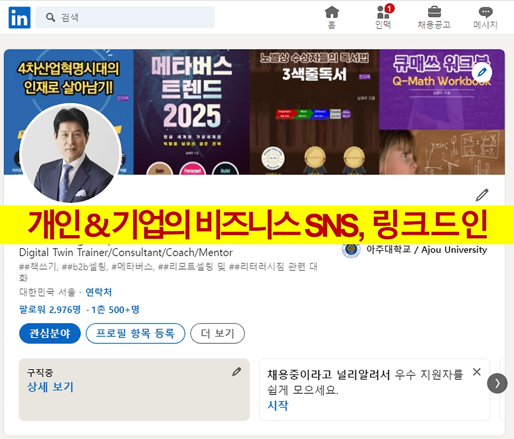View the 팔로워 2,976명 followers link
Screen dimensions: 514x439
[x=50, y=309]
